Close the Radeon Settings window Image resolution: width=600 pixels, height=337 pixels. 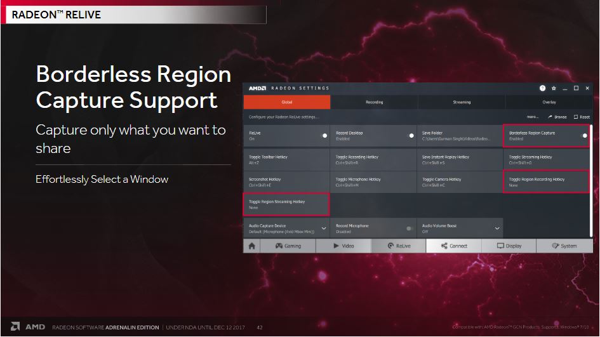tap(587, 88)
